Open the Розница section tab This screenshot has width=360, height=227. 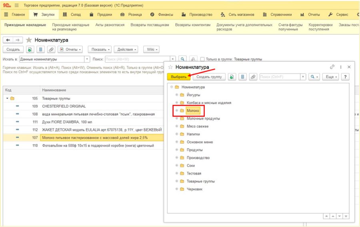[x=131, y=14]
